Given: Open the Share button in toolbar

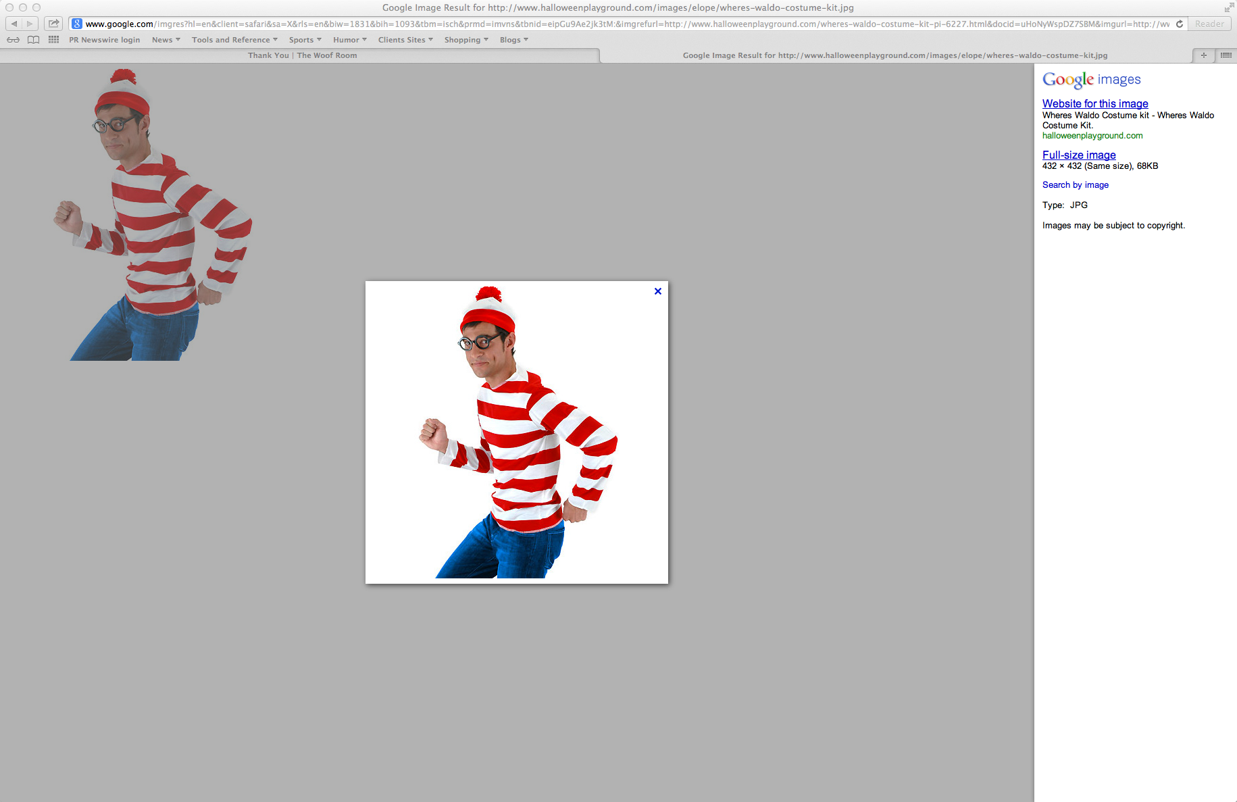Looking at the screenshot, I should tap(53, 24).
